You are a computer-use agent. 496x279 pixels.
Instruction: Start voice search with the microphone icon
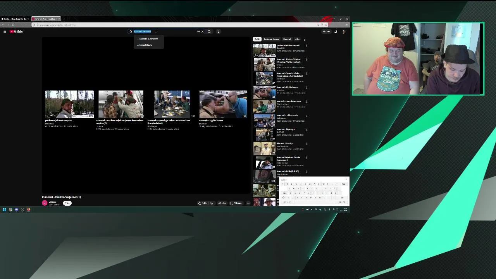[218, 31]
